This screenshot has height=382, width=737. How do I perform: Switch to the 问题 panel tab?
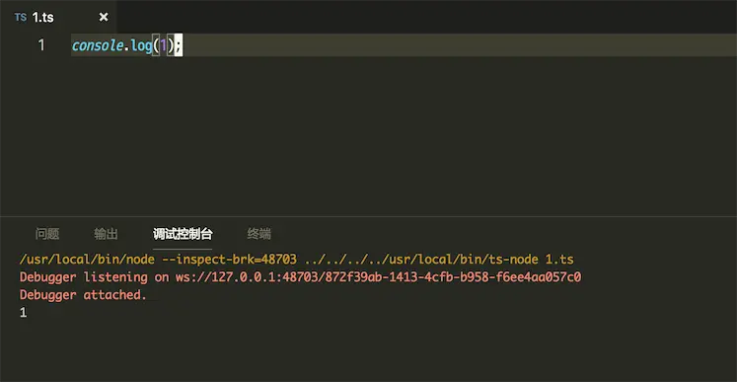[47, 234]
